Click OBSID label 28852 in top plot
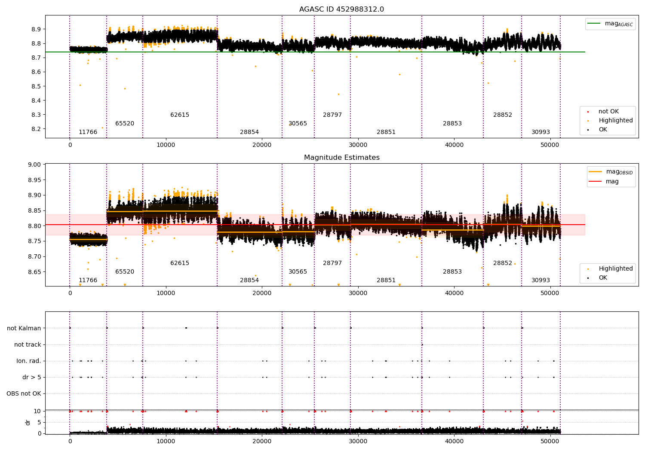This screenshot has width=645, height=451. click(503, 115)
